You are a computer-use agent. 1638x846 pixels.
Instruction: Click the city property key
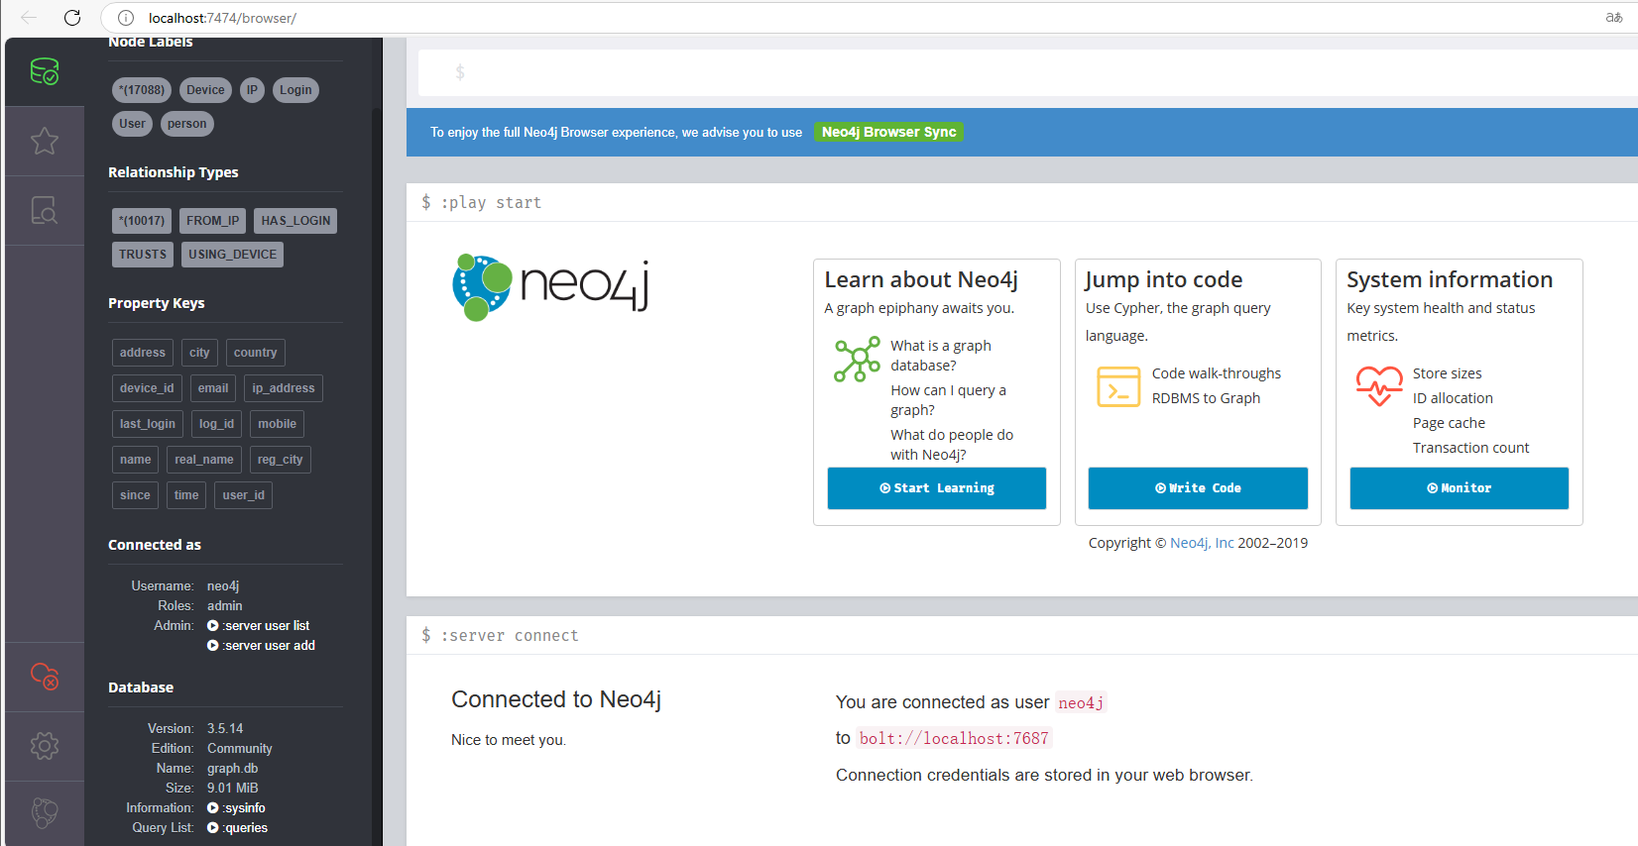pos(199,353)
